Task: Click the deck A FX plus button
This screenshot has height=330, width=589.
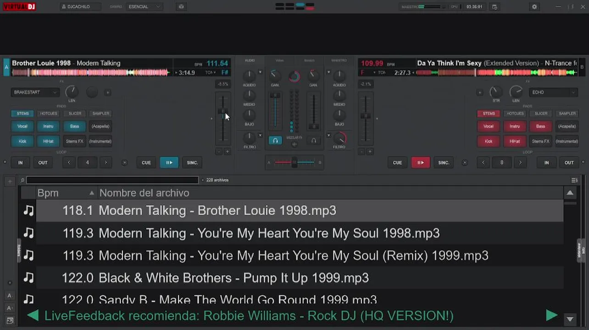Action: pos(107,93)
